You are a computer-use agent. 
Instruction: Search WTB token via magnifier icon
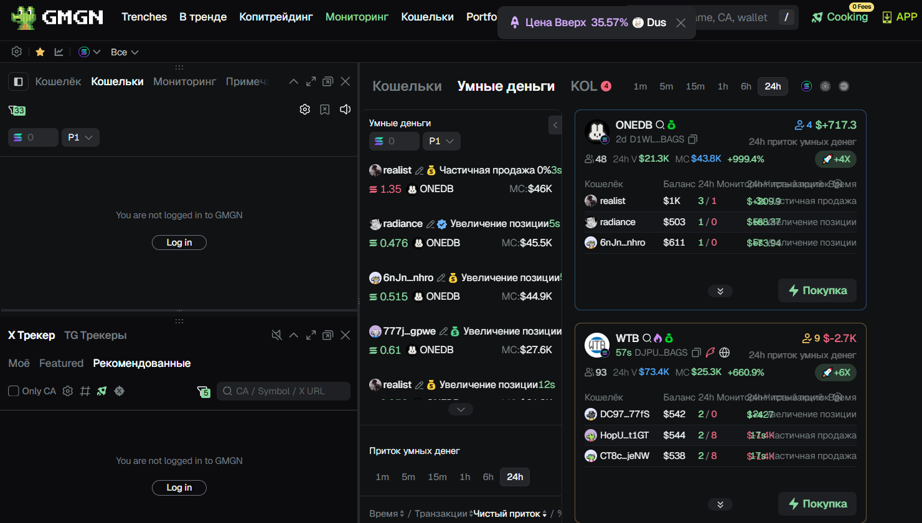[x=647, y=338]
